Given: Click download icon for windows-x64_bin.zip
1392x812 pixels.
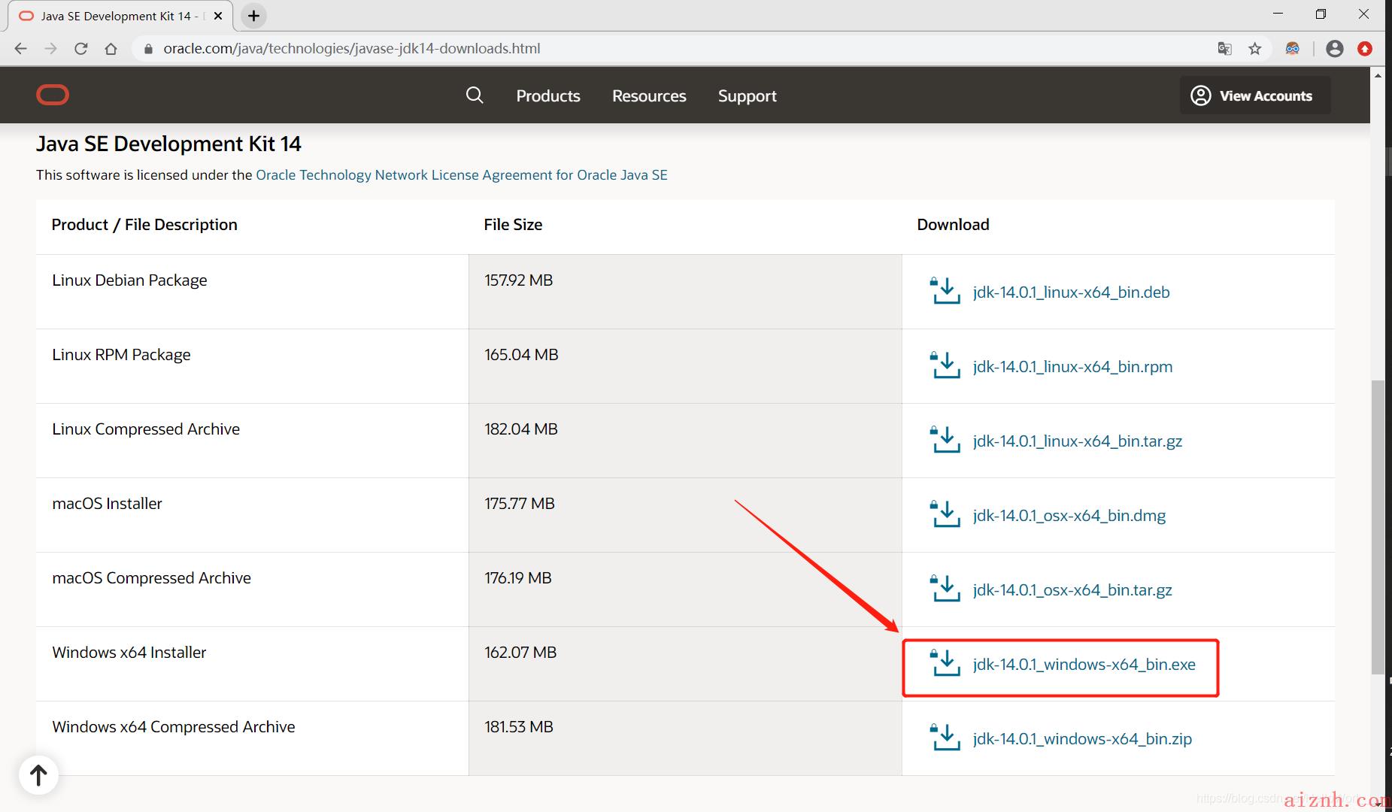Looking at the screenshot, I should coord(945,738).
